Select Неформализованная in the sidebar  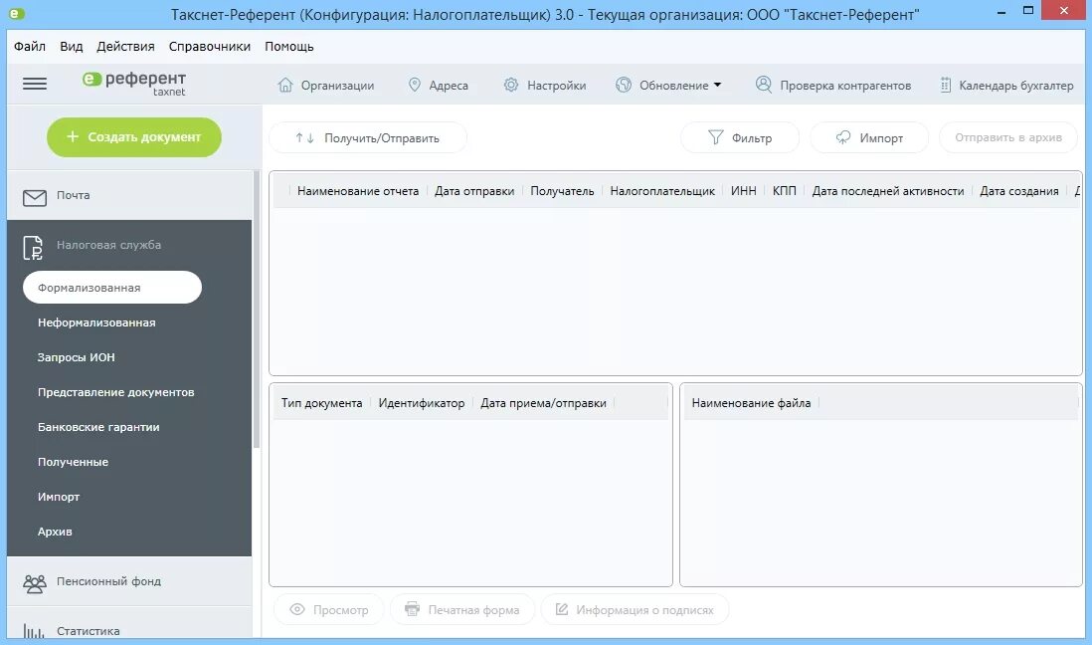pos(96,322)
